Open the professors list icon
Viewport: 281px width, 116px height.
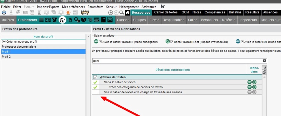[x=41, y=20]
